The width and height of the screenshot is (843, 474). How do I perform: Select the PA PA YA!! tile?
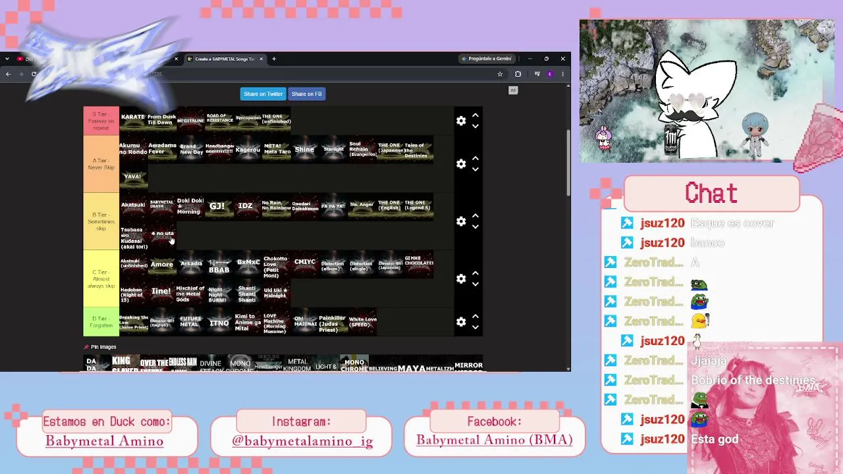[333, 206]
